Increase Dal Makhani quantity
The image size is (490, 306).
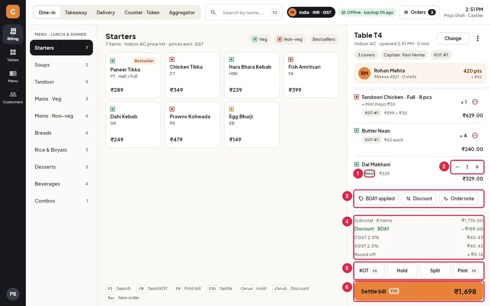pyautogui.click(x=477, y=167)
